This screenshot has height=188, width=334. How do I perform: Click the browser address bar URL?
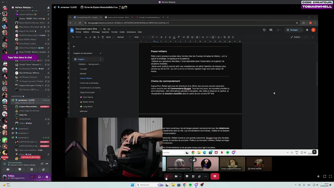[x=128, y=23]
